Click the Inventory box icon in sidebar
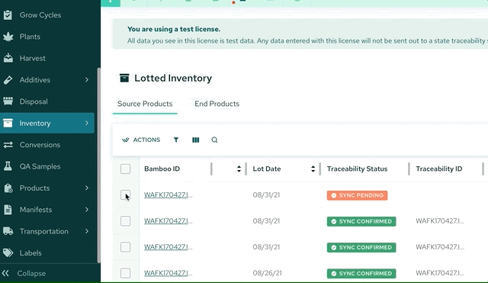488x283 pixels. click(x=8, y=124)
